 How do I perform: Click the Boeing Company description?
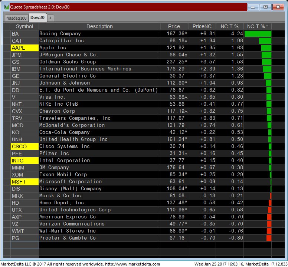(60, 34)
